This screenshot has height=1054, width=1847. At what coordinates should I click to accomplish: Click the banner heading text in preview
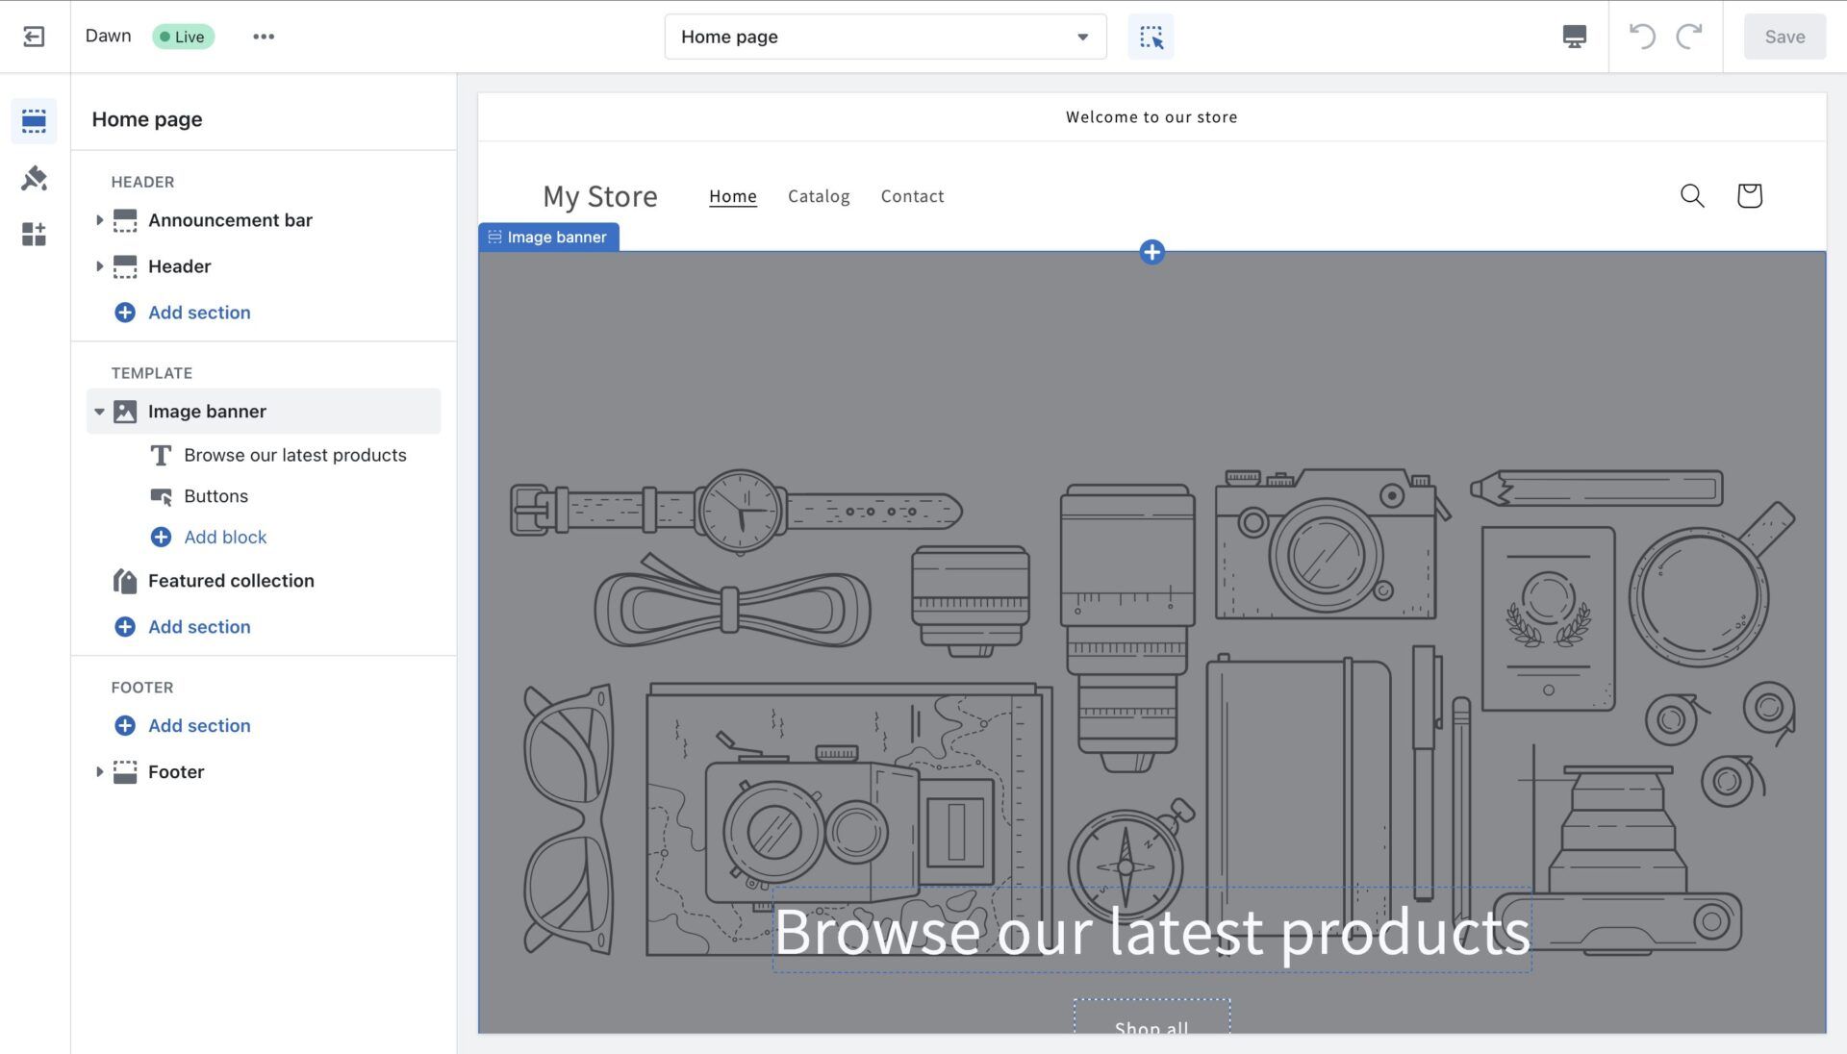point(1151,931)
